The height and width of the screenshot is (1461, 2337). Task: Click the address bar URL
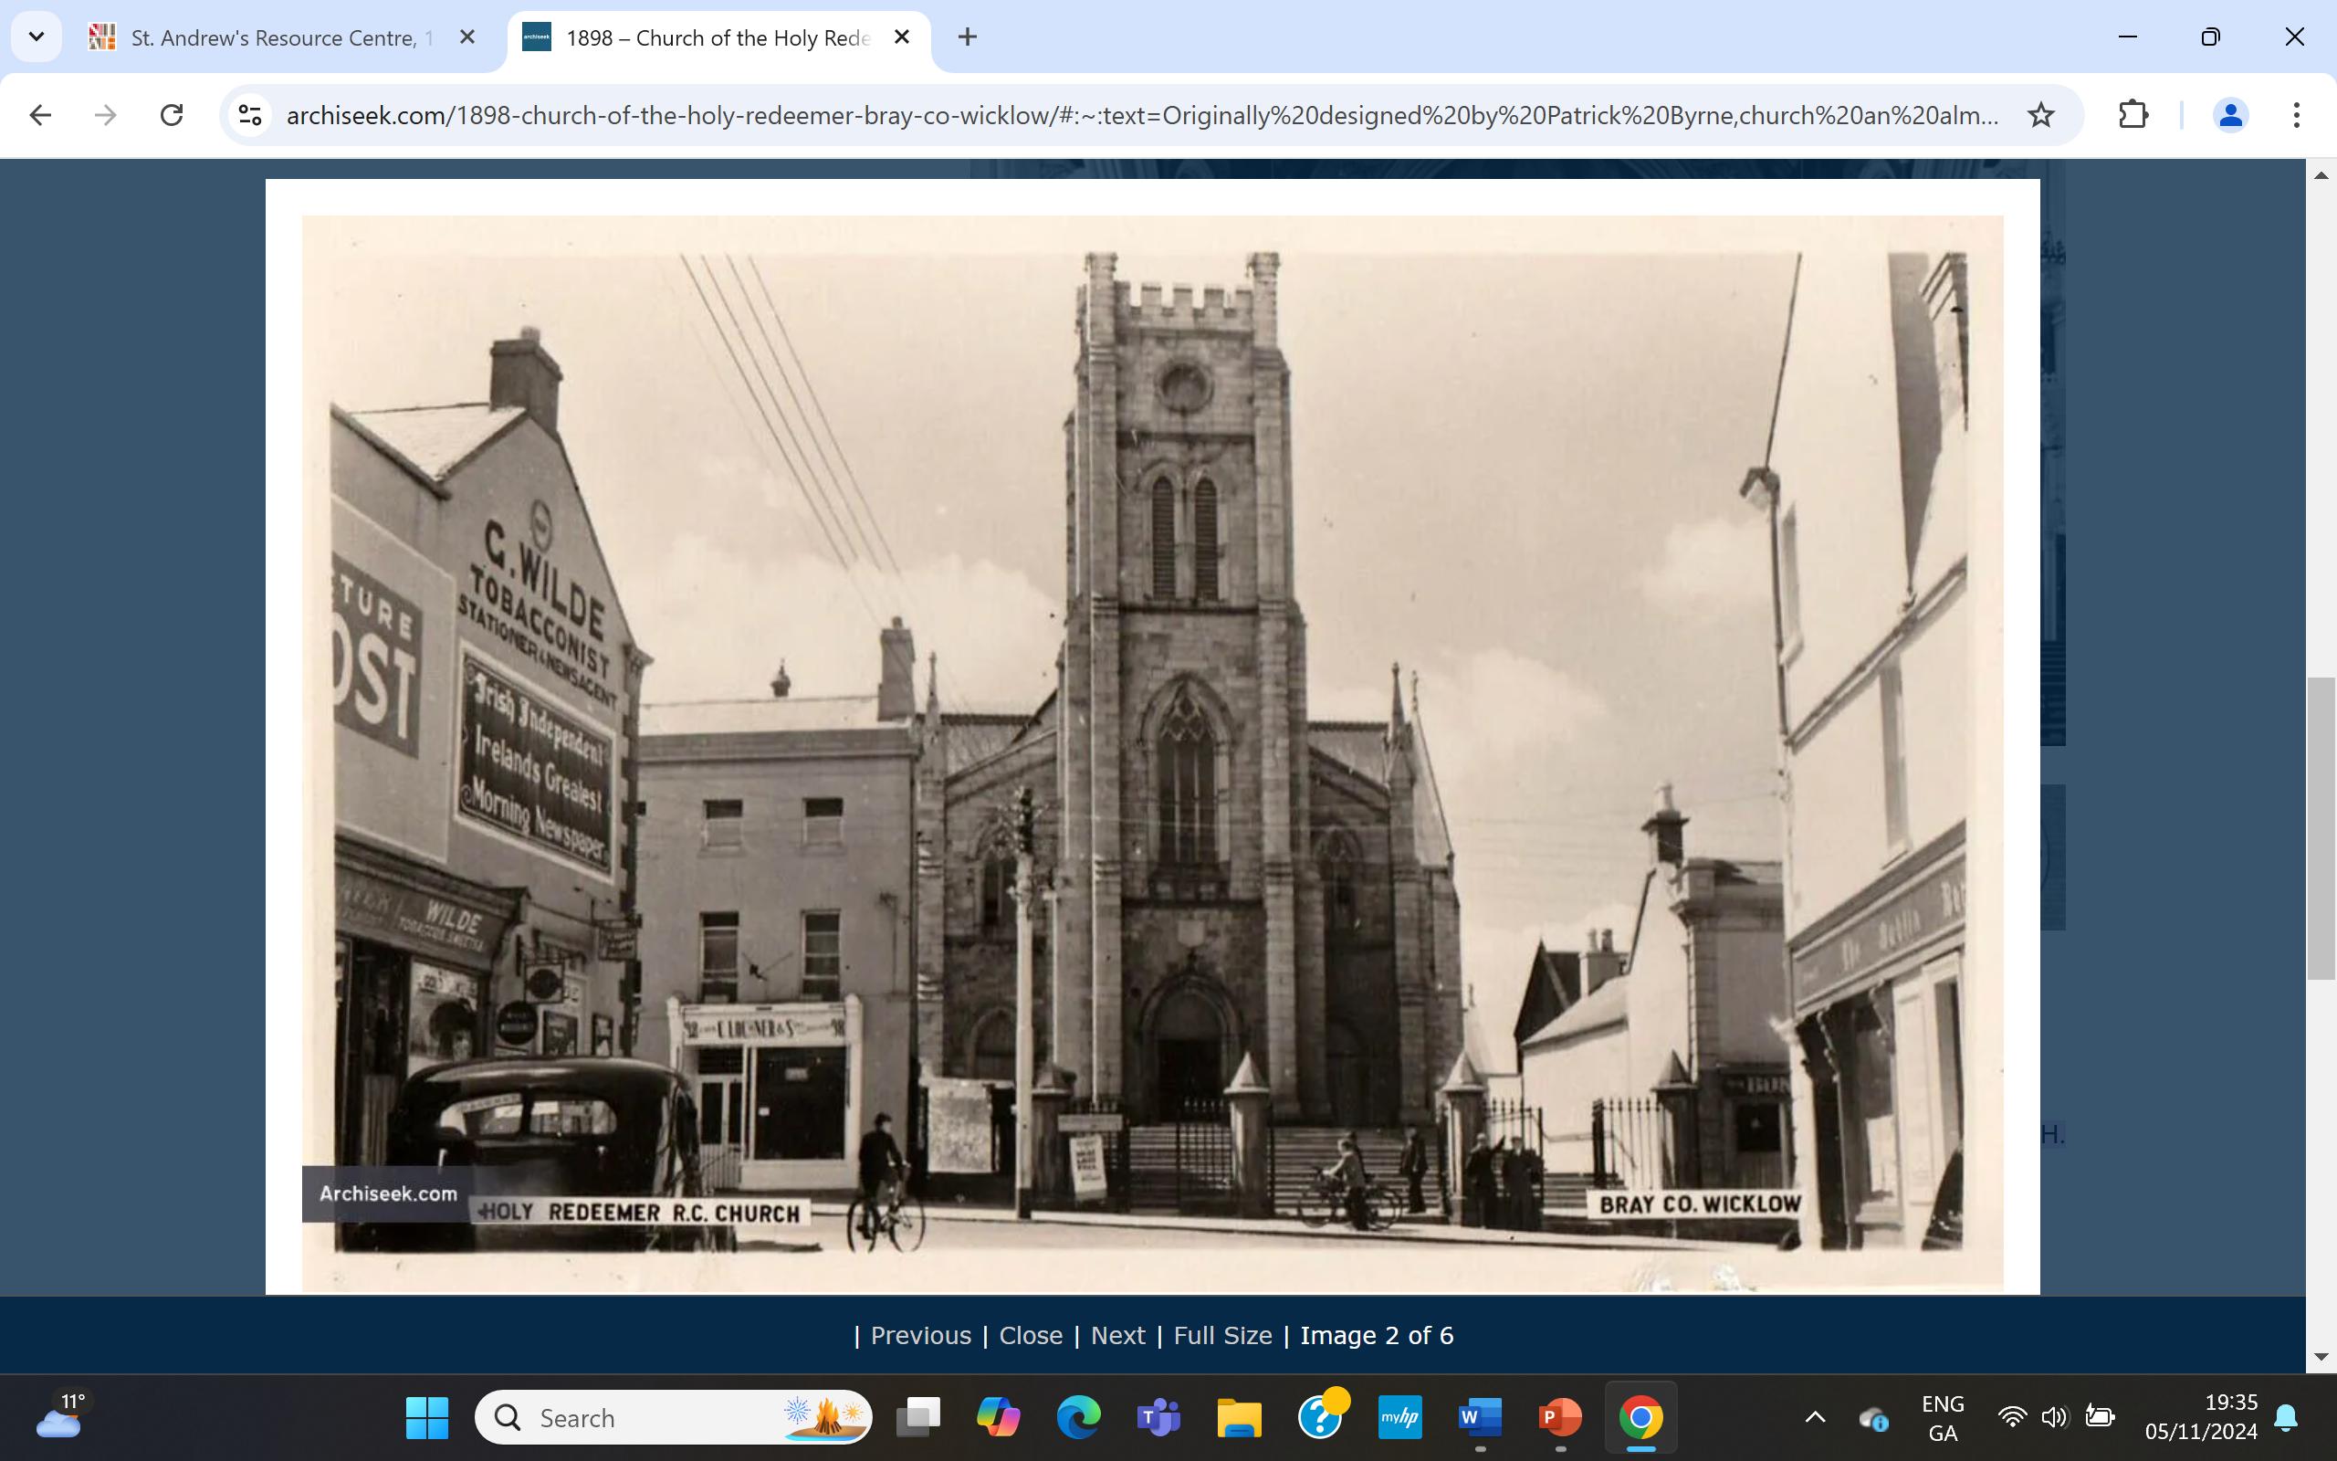[1139, 115]
